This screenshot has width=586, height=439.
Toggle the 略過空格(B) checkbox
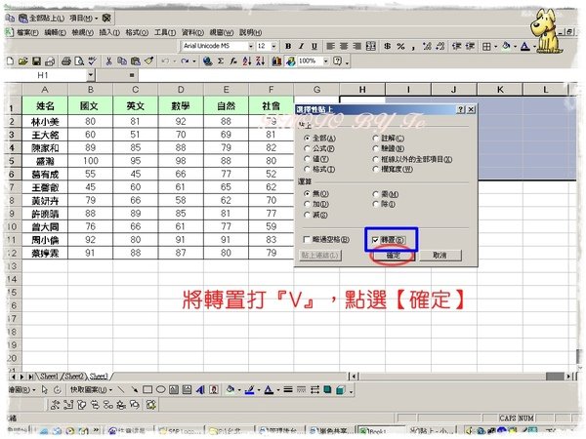[x=307, y=240]
